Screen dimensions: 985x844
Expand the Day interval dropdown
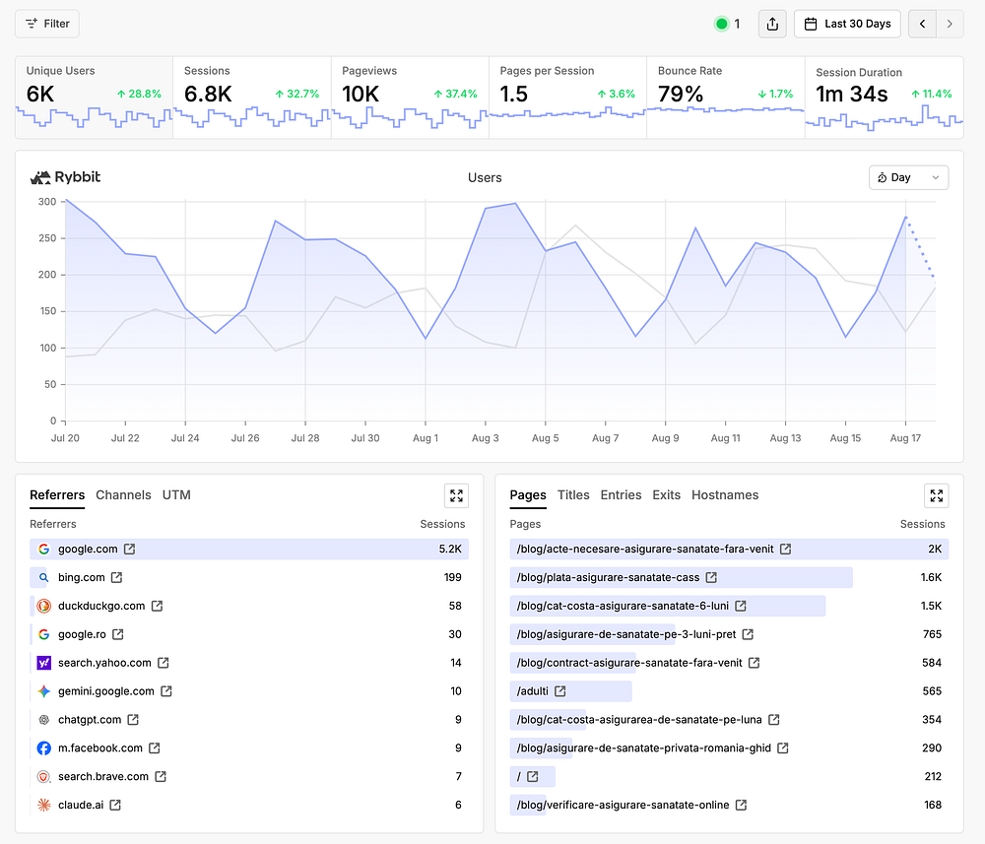[x=908, y=177]
